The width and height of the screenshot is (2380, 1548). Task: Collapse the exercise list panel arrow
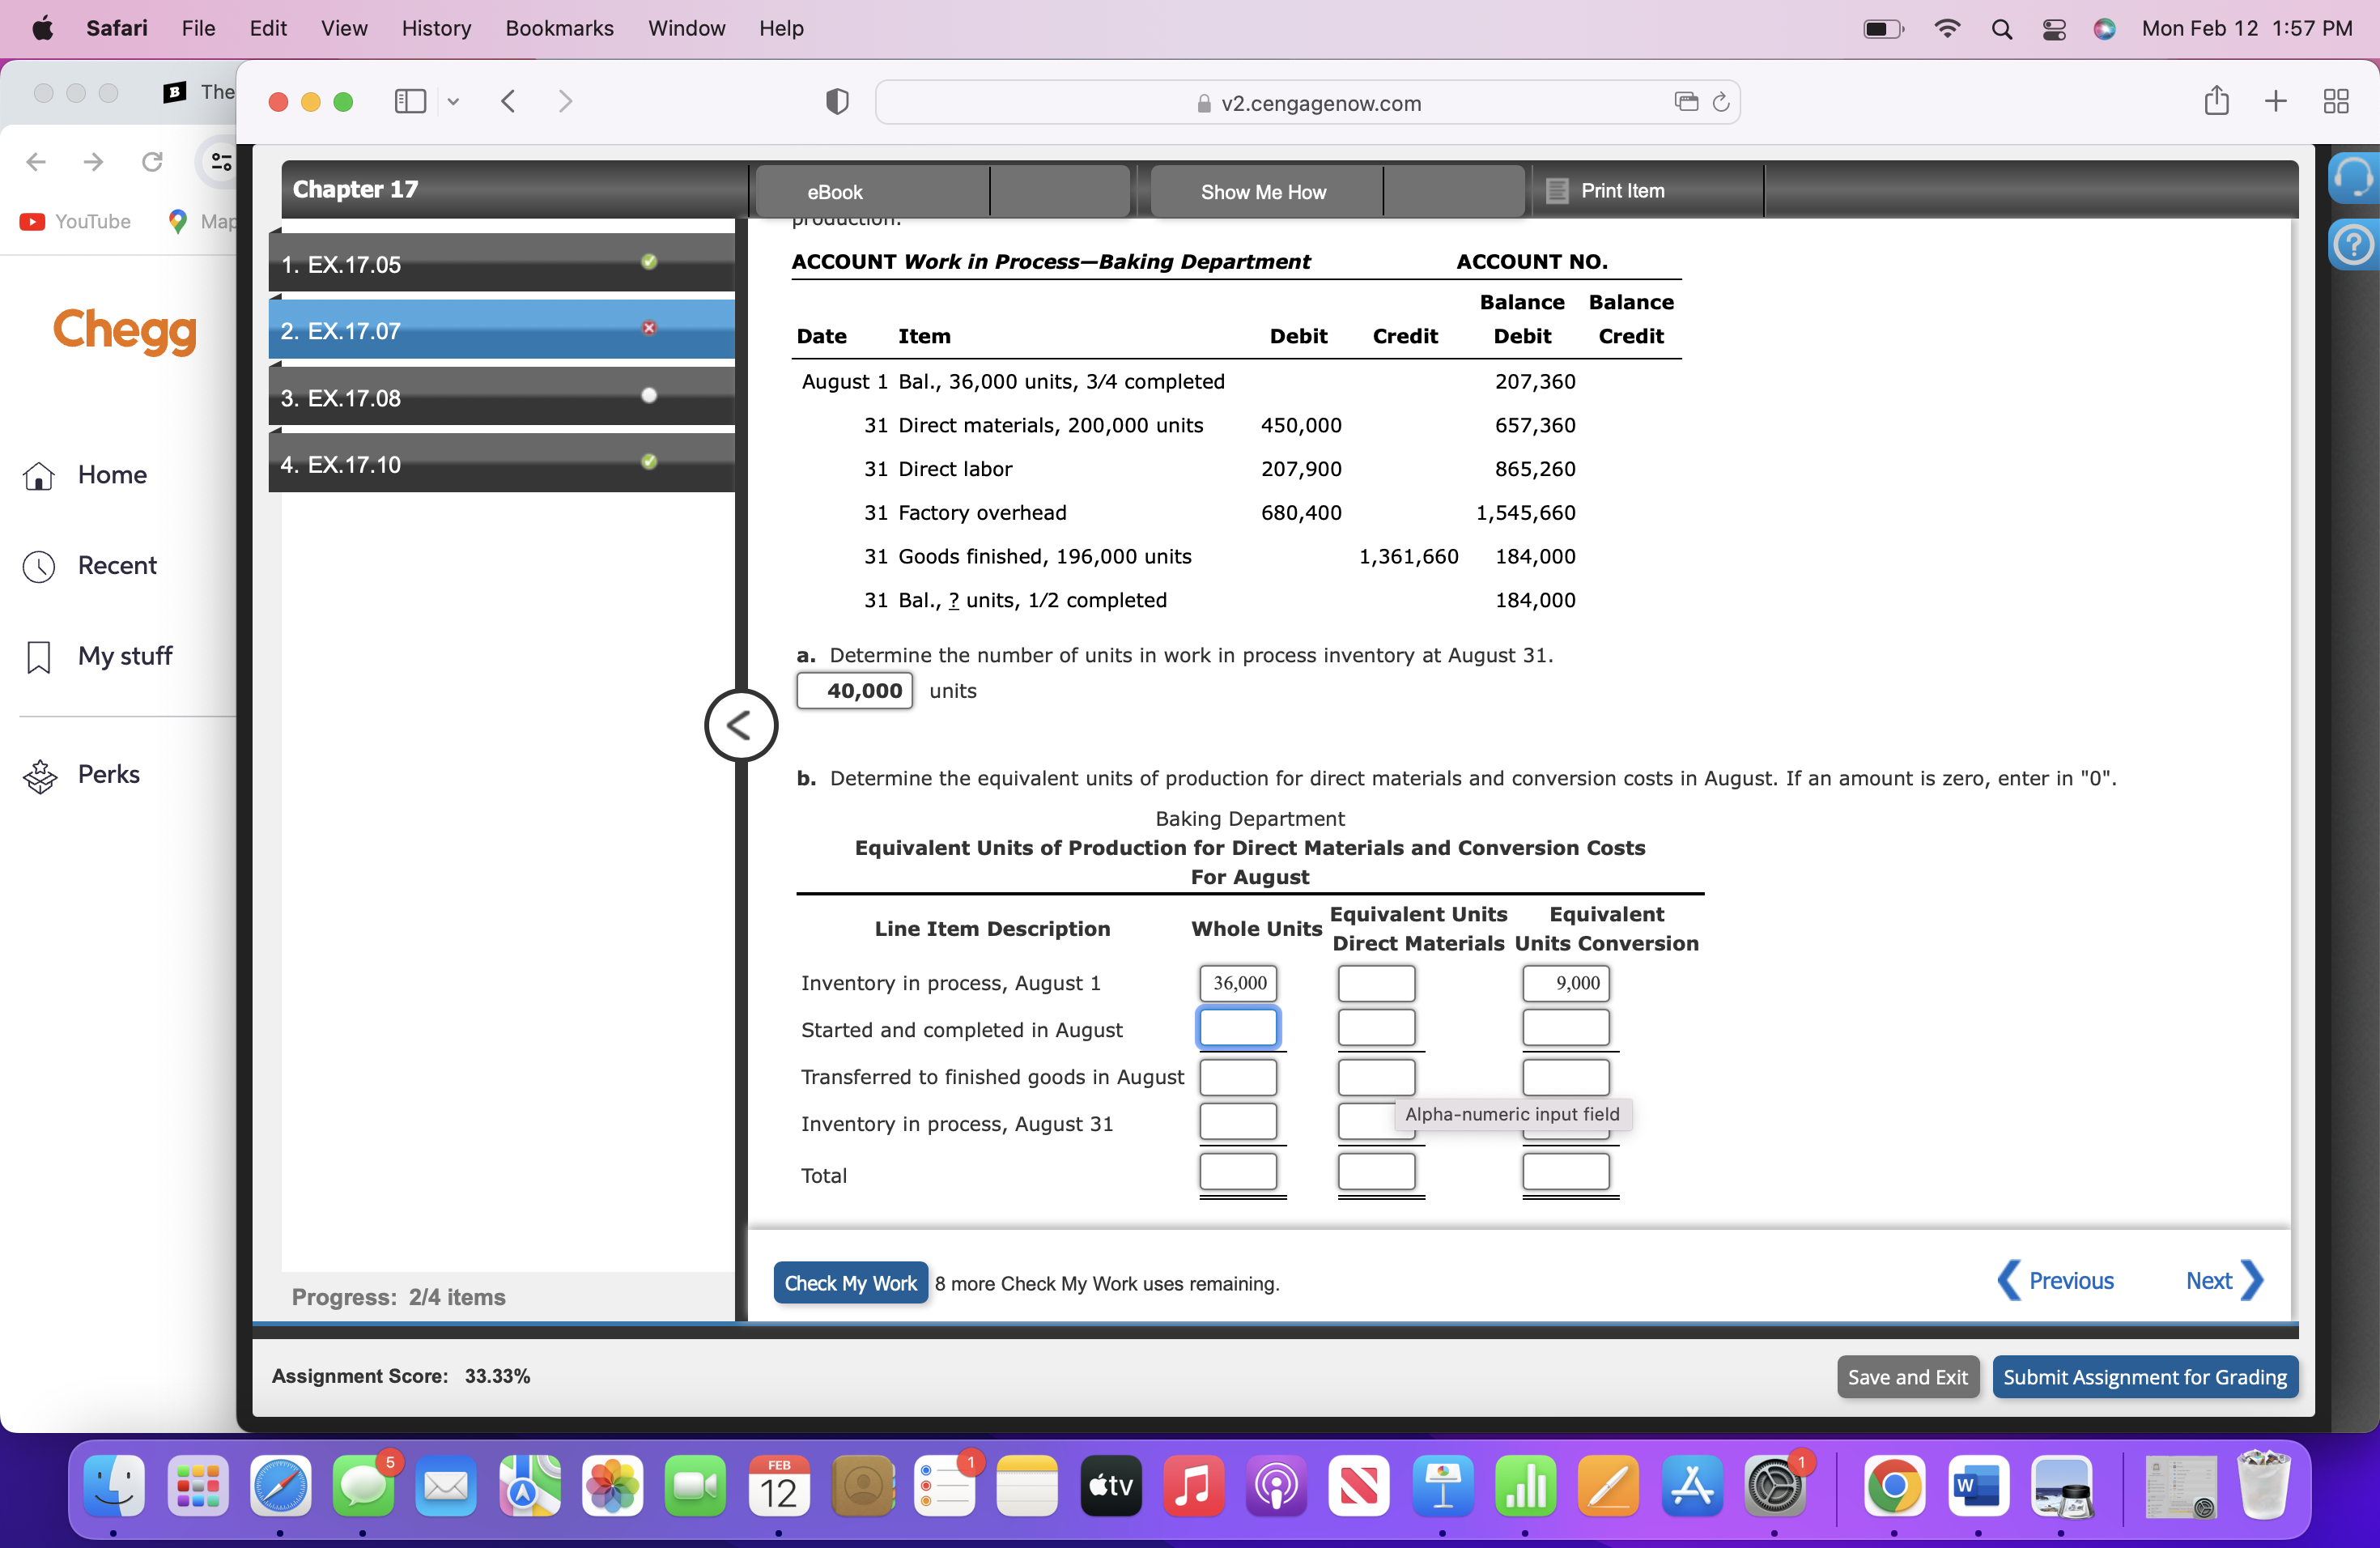click(x=740, y=725)
